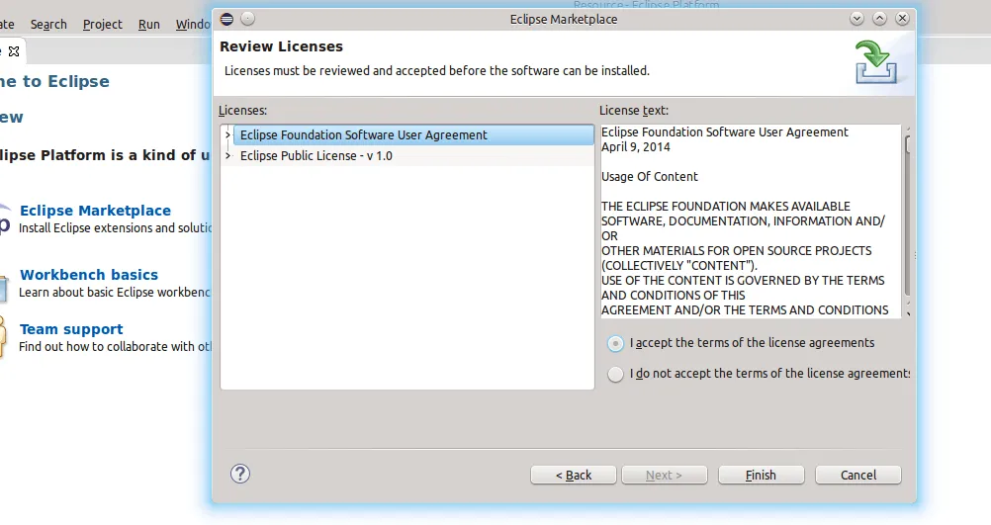This screenshot has width=991, height=525.
Task: Expand the Eclipse Public License v 1.0 entry
Action: click(x=228, y=156)
